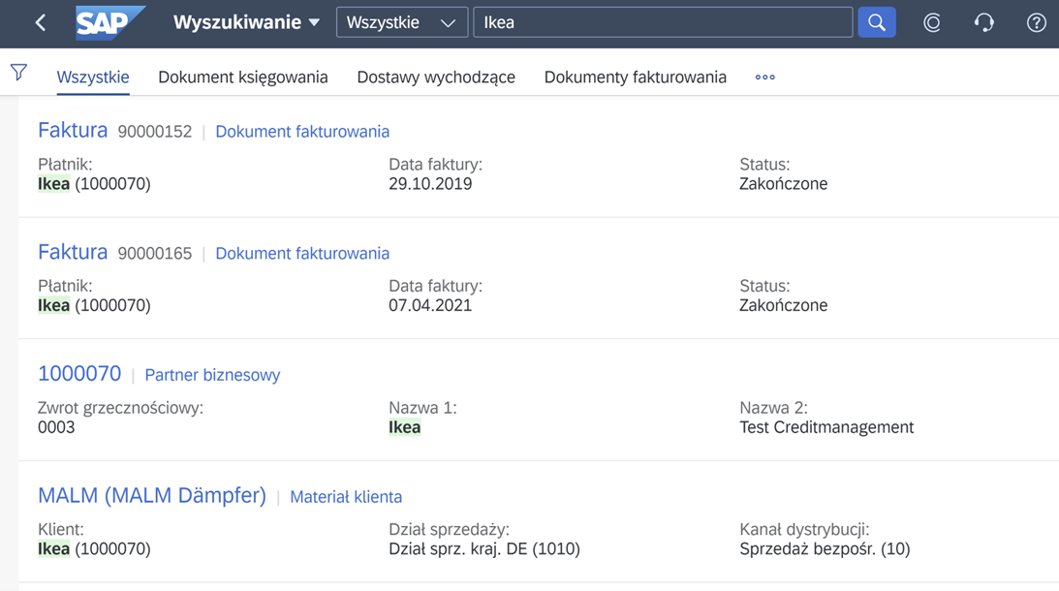The image size is (1059, 591).
Task: Select document number 90000165
Action: coord(155,253)
